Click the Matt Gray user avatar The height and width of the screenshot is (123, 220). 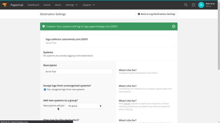click(x=201, y=5)
